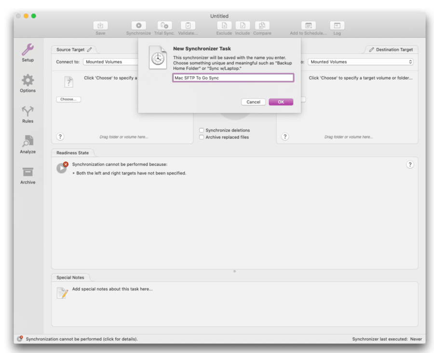Click the Validate toolbar icon
434x353 pixels.
188,27
